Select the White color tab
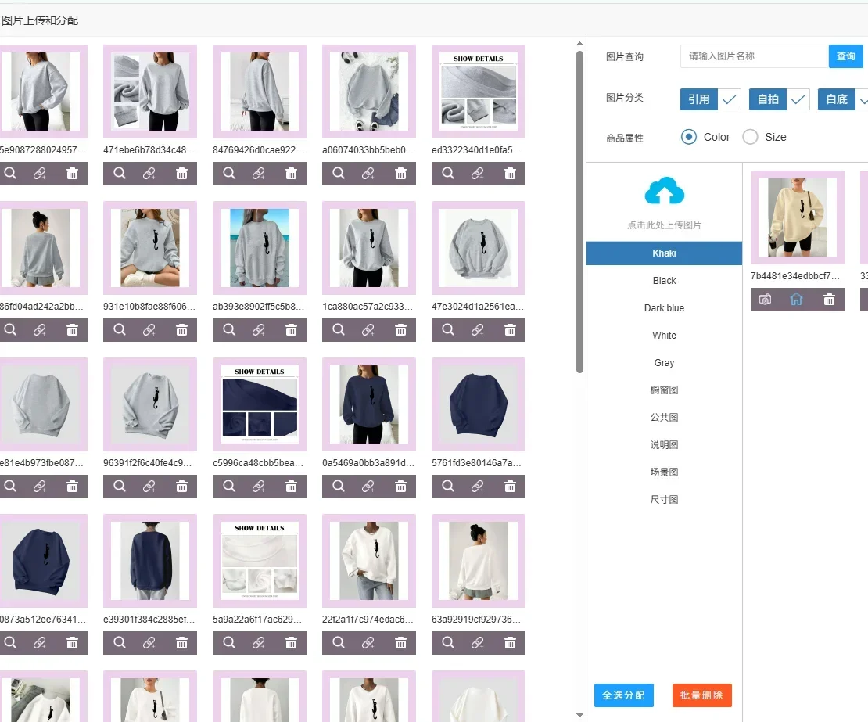The width and height of the screenshot is (868, 722). 664,336
